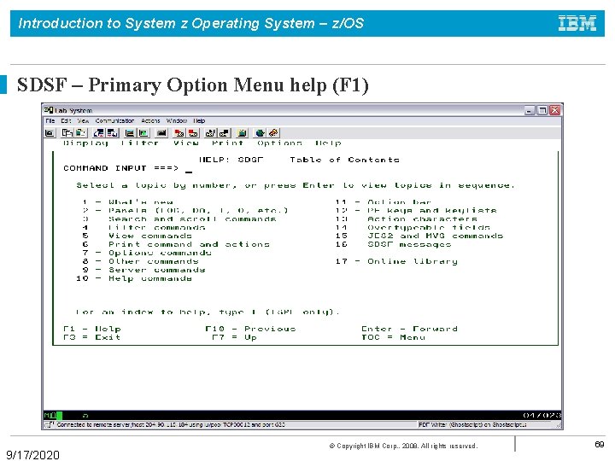Click the Send File to Host icon
615x461 pixels.
click(x=99, y=133)
